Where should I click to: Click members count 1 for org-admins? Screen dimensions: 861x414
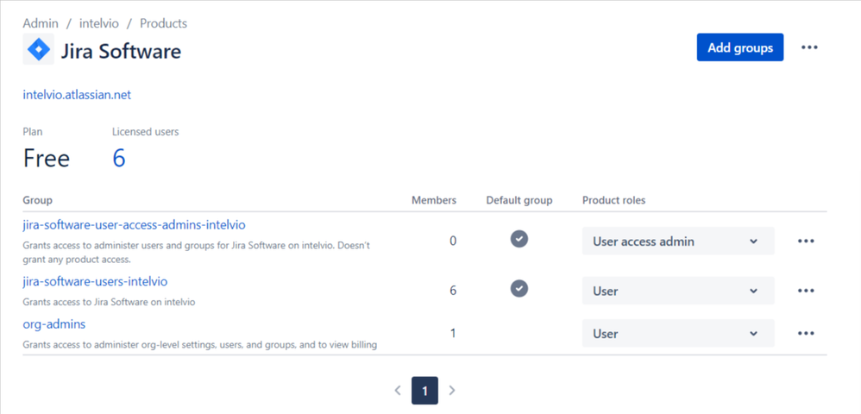[453, 333]
